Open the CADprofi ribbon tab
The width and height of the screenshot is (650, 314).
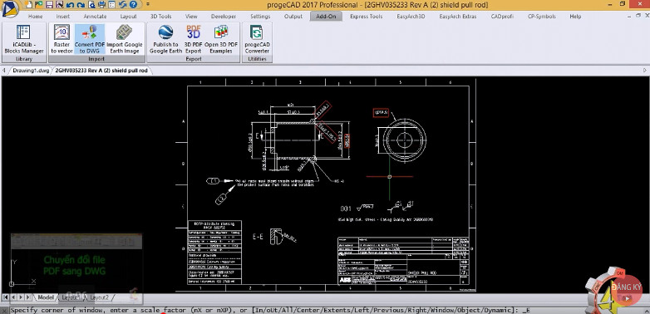point(502,17)
